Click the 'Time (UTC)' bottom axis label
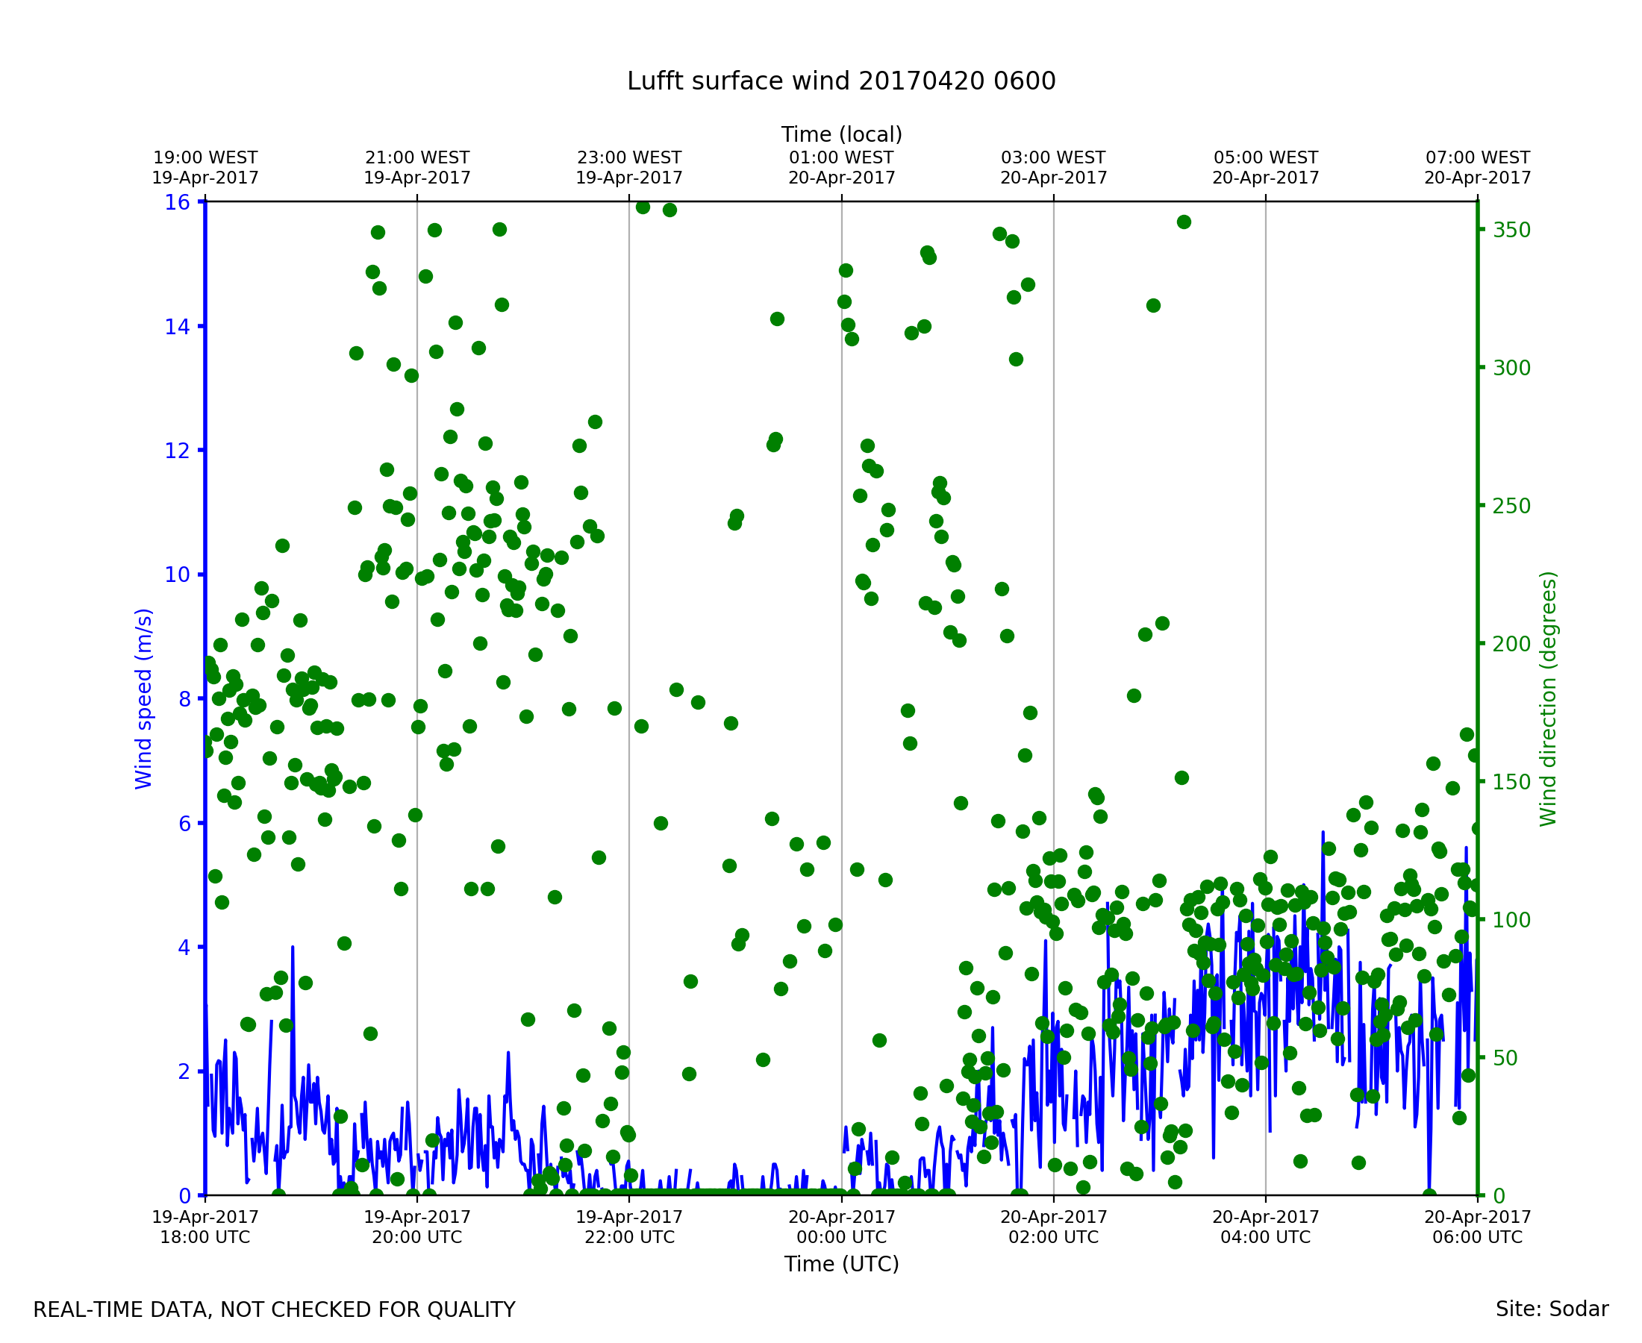The height and width of the screenshot is (1343, 1642). tap(841, 1264)
